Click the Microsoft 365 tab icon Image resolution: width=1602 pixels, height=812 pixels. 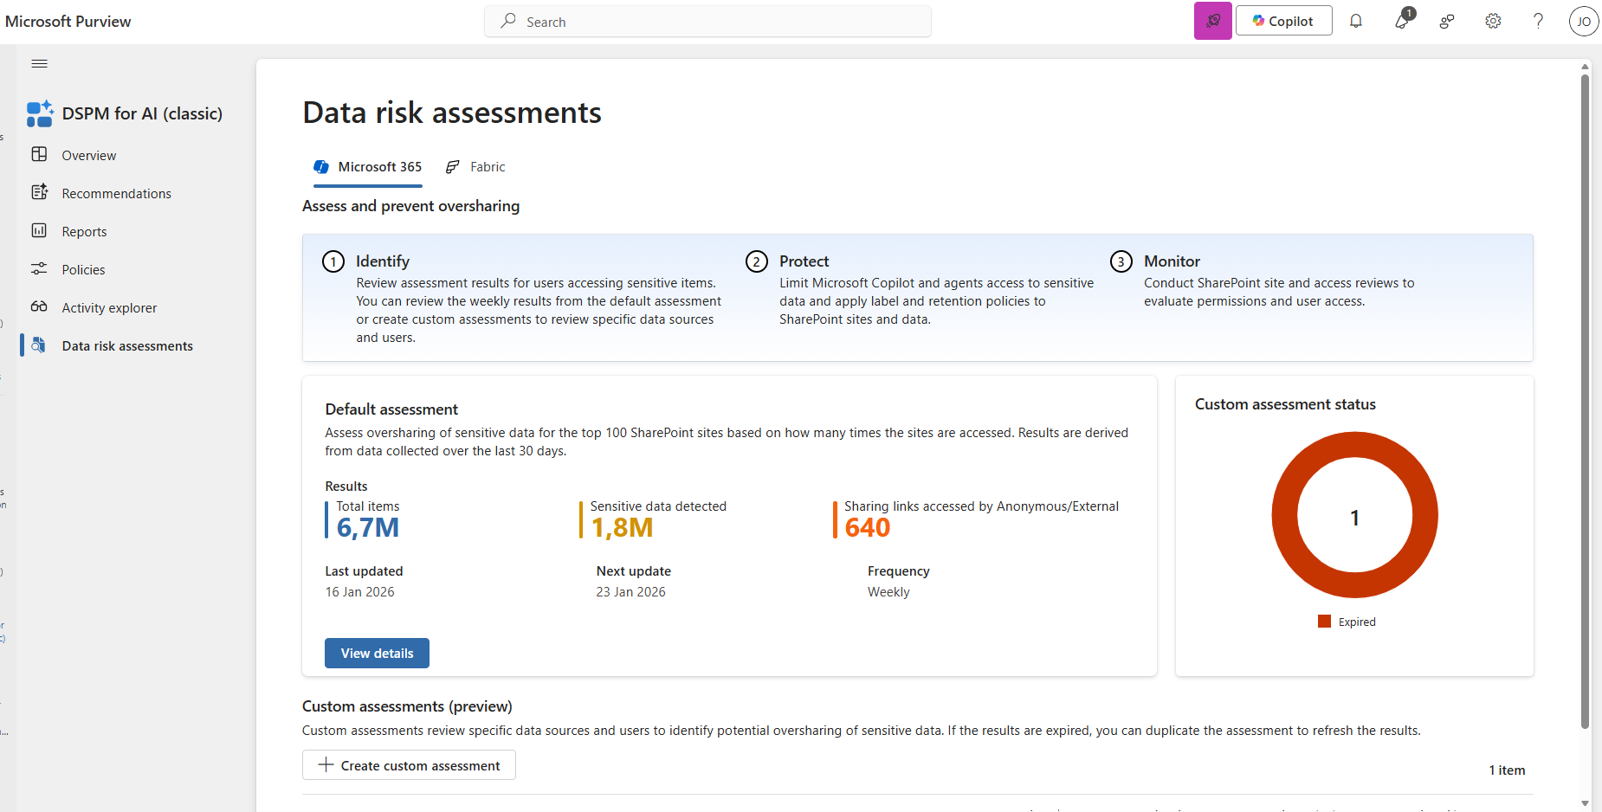pyautogui.click(x=321, y=167)
